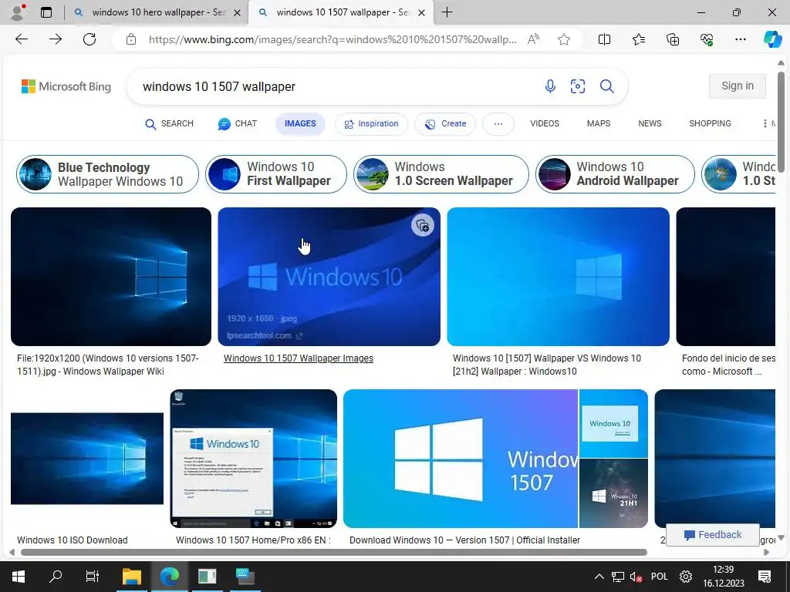This screenshot has width=790, height=592.
Task: Open taskbar search magnifier
Action: point(56,577)
